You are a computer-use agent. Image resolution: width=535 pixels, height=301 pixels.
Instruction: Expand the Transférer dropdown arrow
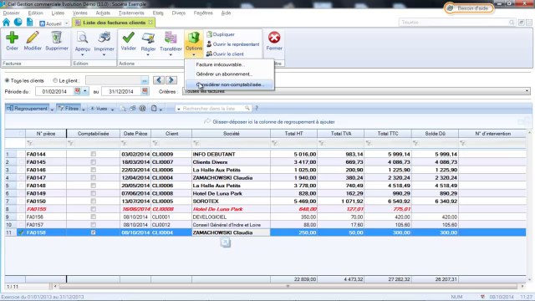click(x=171, y=55)
